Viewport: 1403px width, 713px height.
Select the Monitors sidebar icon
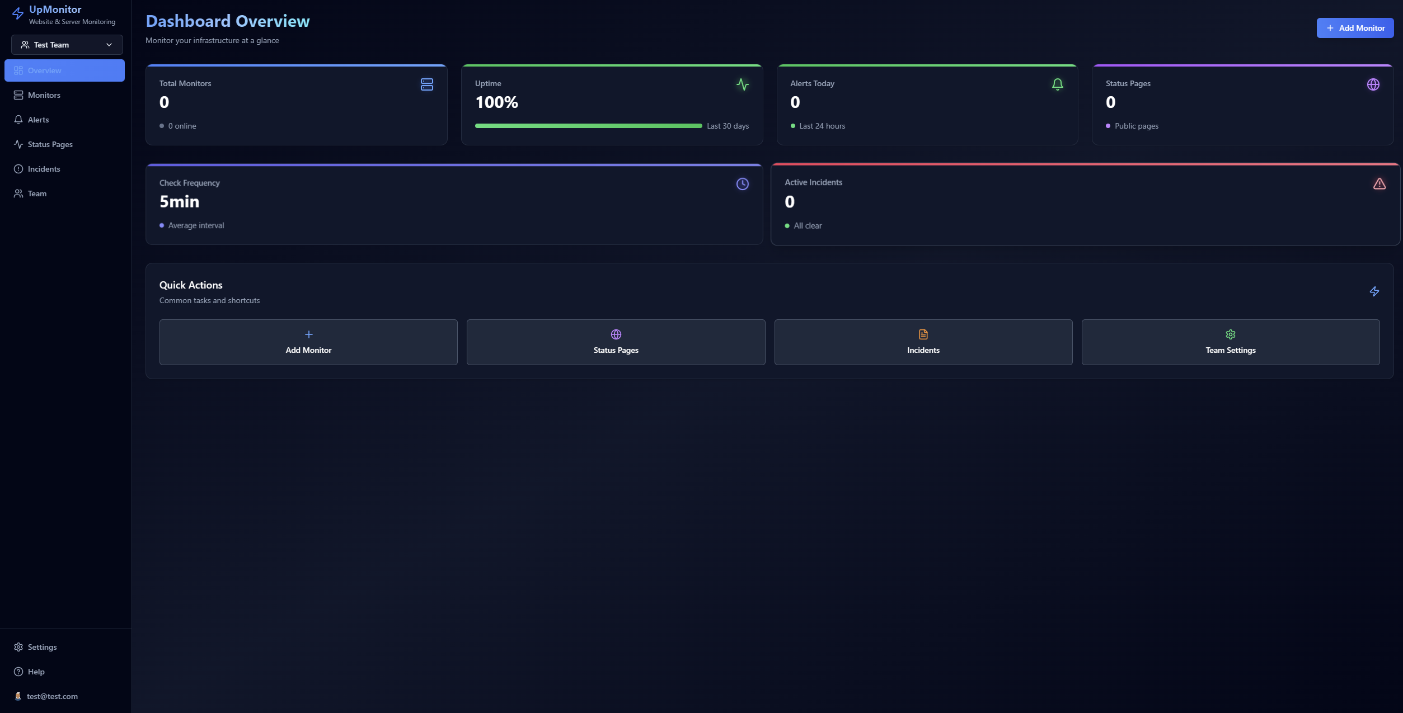pyautogui.click(x=18, y=95)
